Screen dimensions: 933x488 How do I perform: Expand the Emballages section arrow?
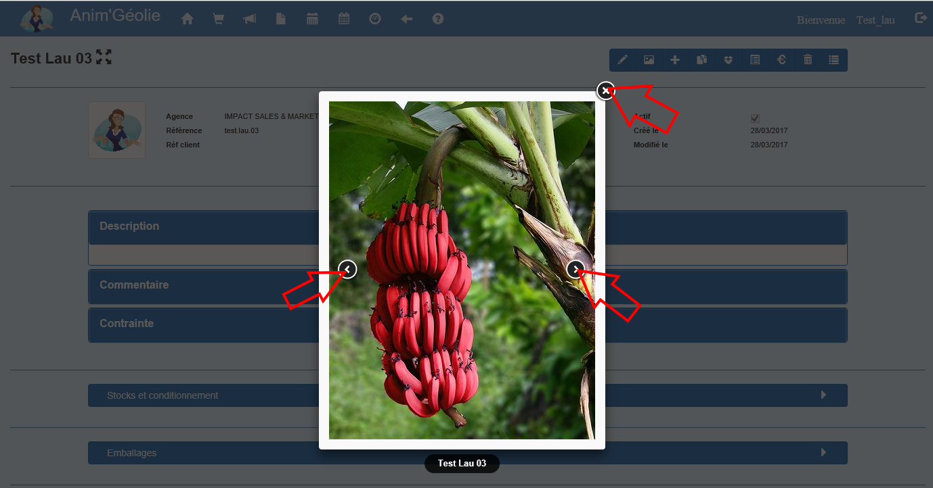point(823,452)
